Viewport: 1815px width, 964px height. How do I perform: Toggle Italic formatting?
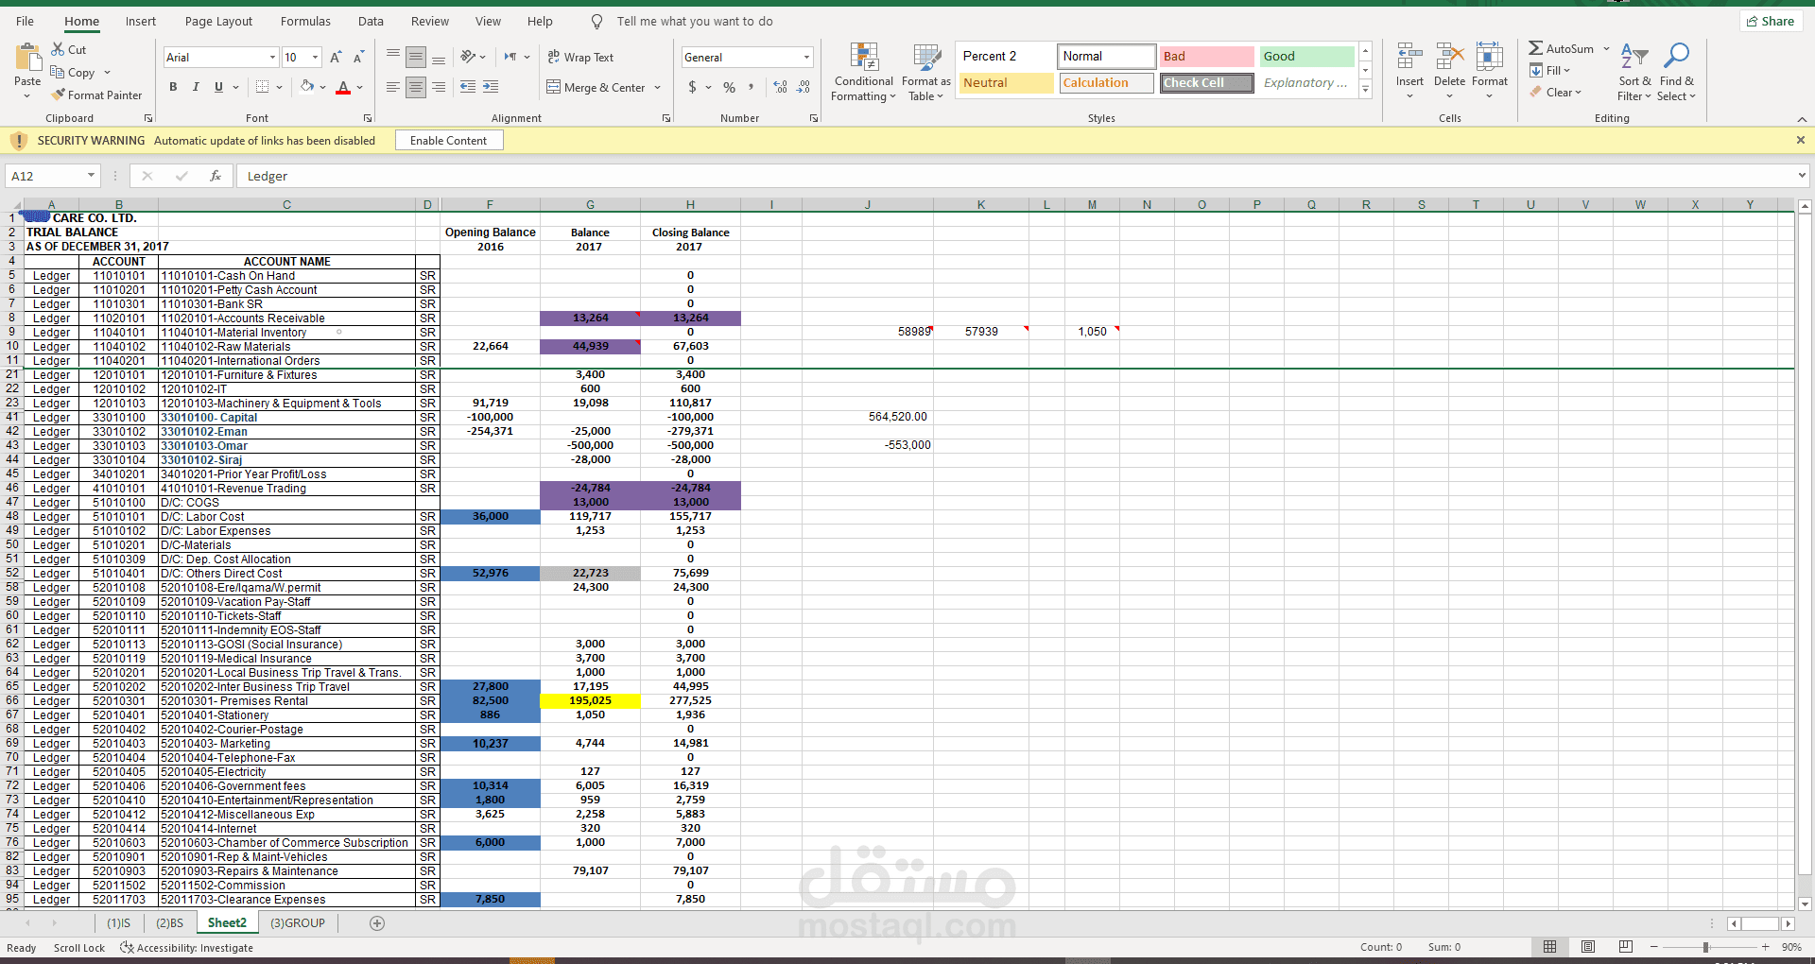[196, 87]
